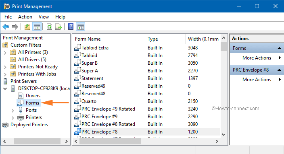The height and width of the screenshot is (154, 284).
Task: Sort by the Width column header
Action: tap(203, 39)
